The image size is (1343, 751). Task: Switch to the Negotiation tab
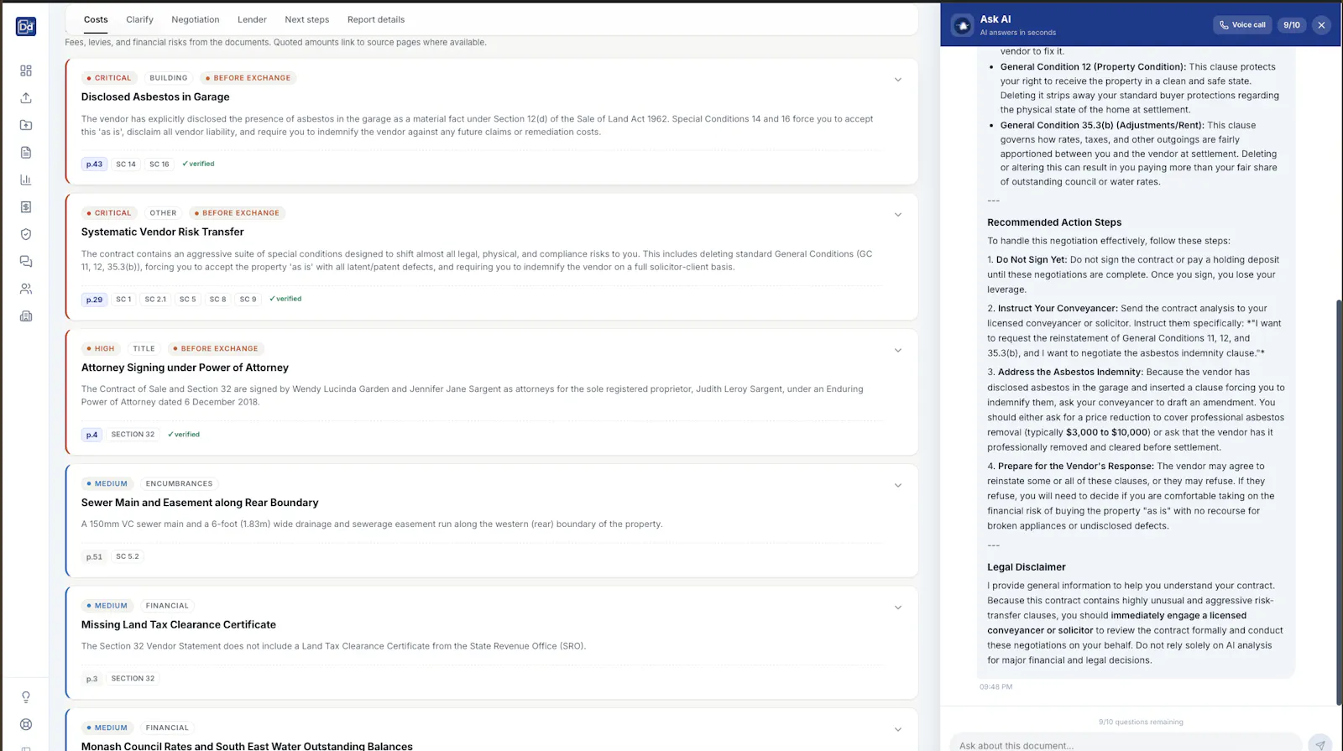point(196,19)
